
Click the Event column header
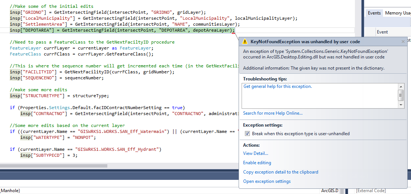(382, 32)
